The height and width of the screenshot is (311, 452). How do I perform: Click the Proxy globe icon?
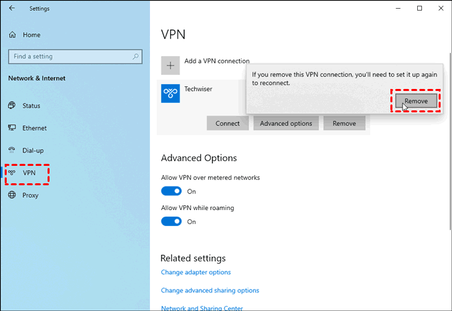pyautogui.click(x=12, y=195)
